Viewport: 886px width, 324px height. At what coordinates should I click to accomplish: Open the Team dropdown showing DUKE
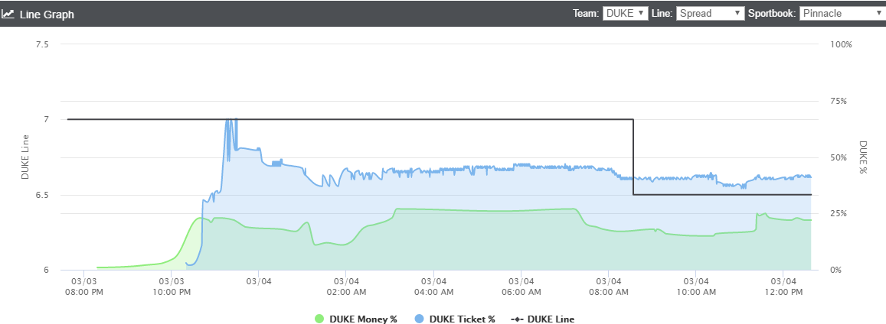pos(625,14)
